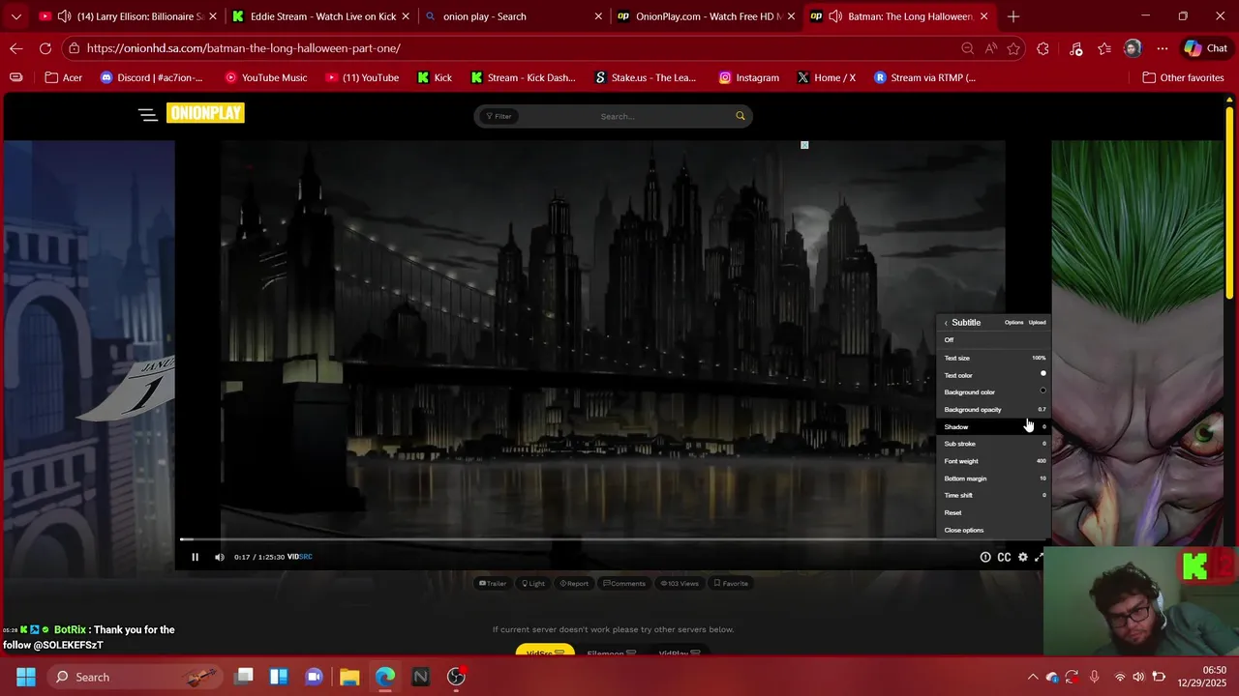The width and height of the screenshot is (1239, 696).
Task: Go back from Subtitle menu chevron
Action: tap(946, 323)
